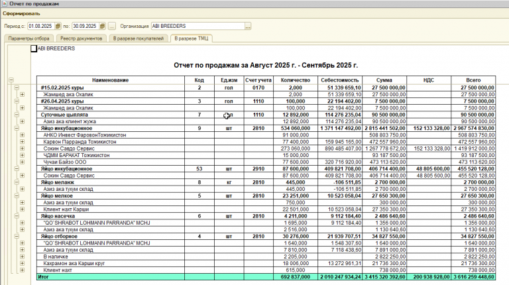
Task: Expand Азиз ака клиент жужа row
Action: 22,121
